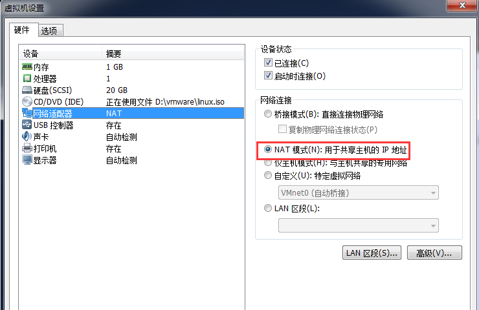This screenshot has width=479, height=310.
Task: Select the 内存 memory device icon
Action: (x=27, y=67)
